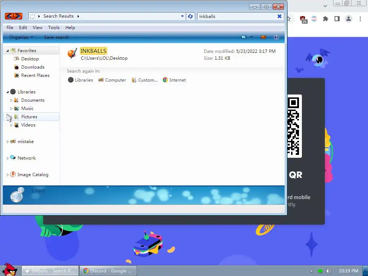Select the Pictures library
The height and width of the screenshot is (276, 368).
29,117
